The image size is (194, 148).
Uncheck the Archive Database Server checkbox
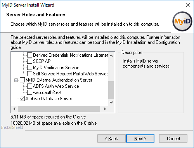coord(22,99)
